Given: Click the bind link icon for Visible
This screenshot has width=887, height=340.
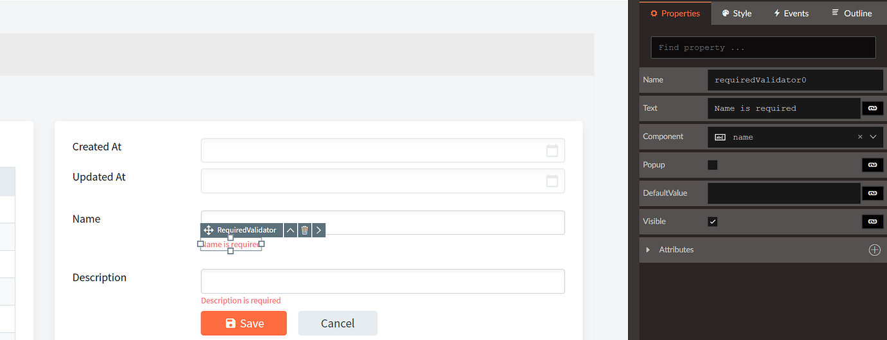Looking at the screenshot, I should tap(872, 221).
